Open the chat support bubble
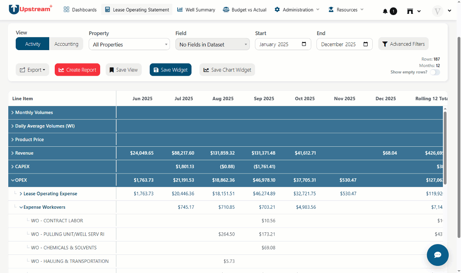 coord(437,255)
